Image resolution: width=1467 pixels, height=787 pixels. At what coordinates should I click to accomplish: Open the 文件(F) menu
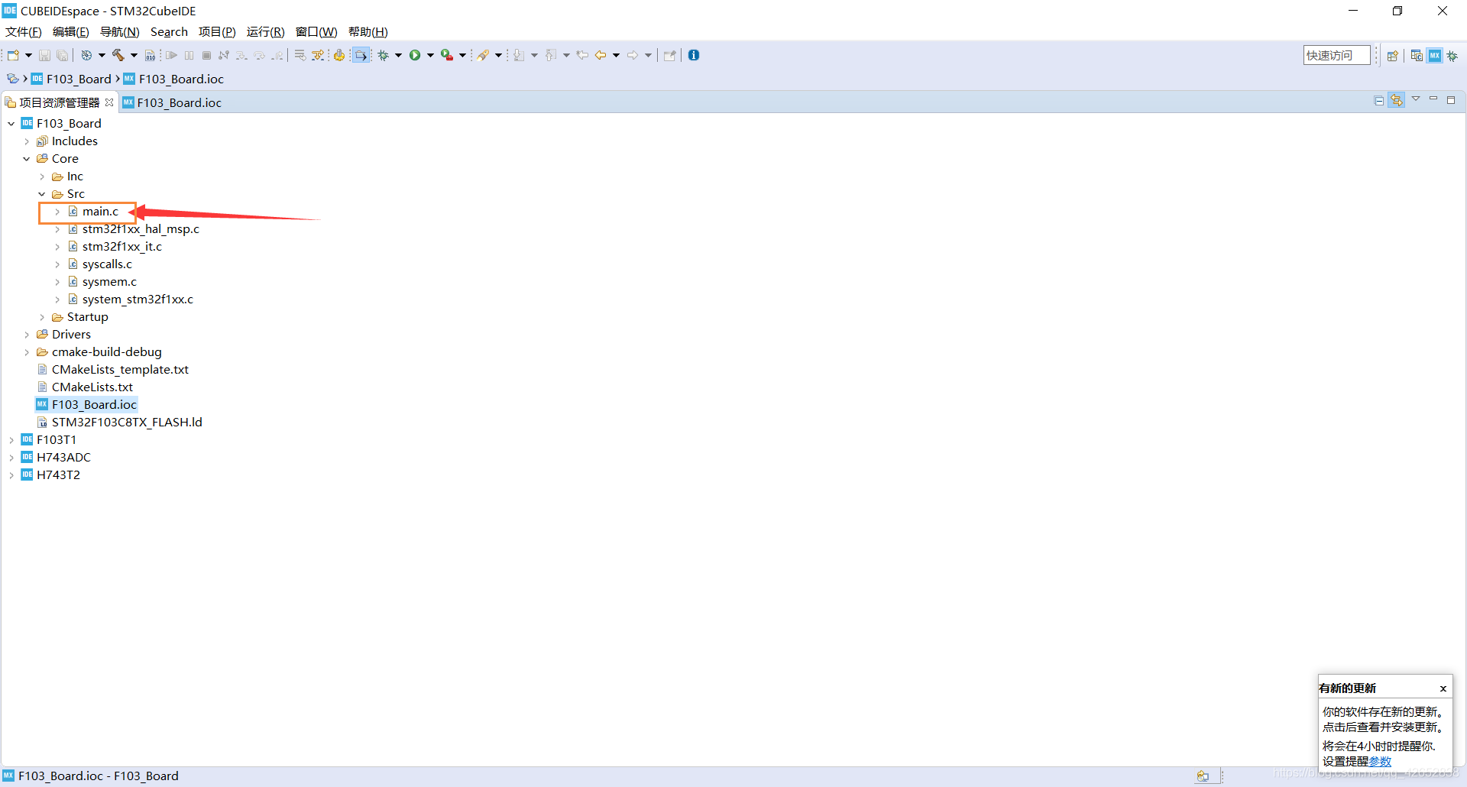tap(24, 32)
